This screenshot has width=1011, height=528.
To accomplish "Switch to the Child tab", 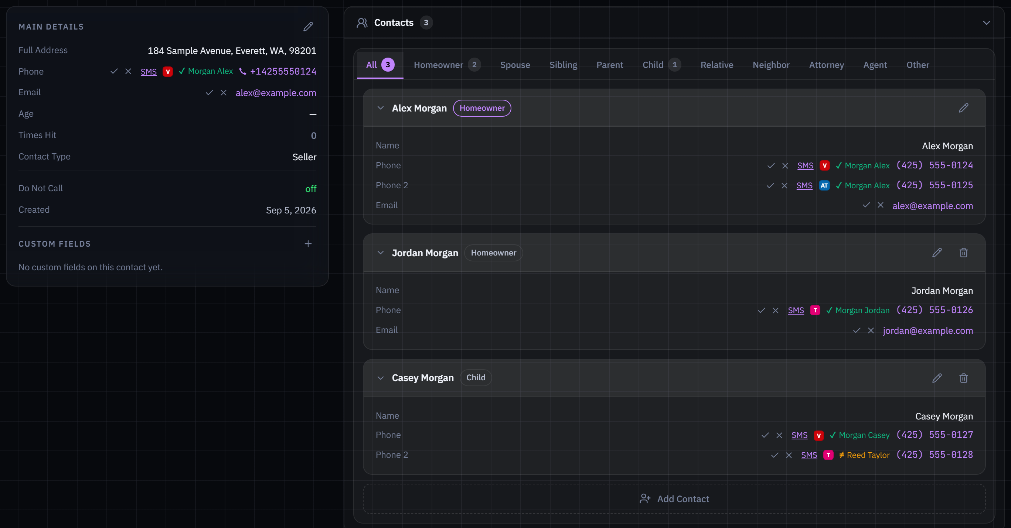I will click(x=662, y=65).
